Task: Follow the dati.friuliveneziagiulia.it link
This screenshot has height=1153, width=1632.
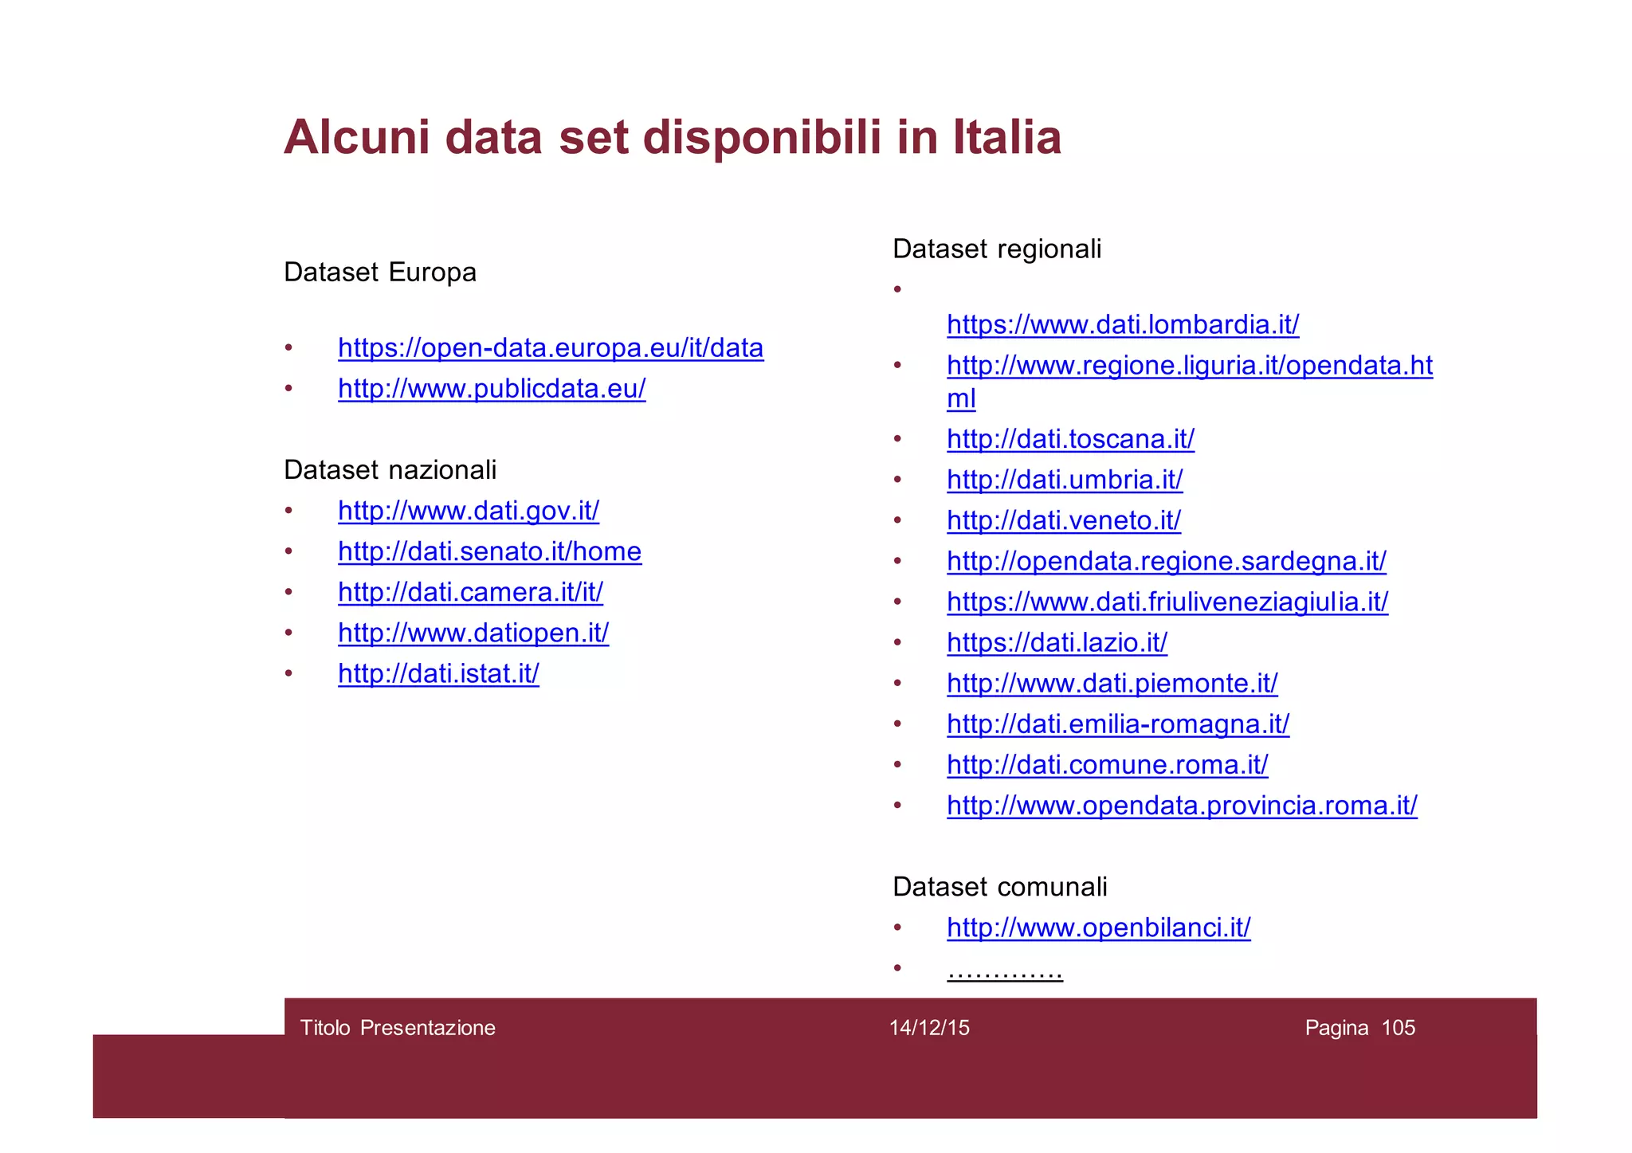Action: (1167, 602)
